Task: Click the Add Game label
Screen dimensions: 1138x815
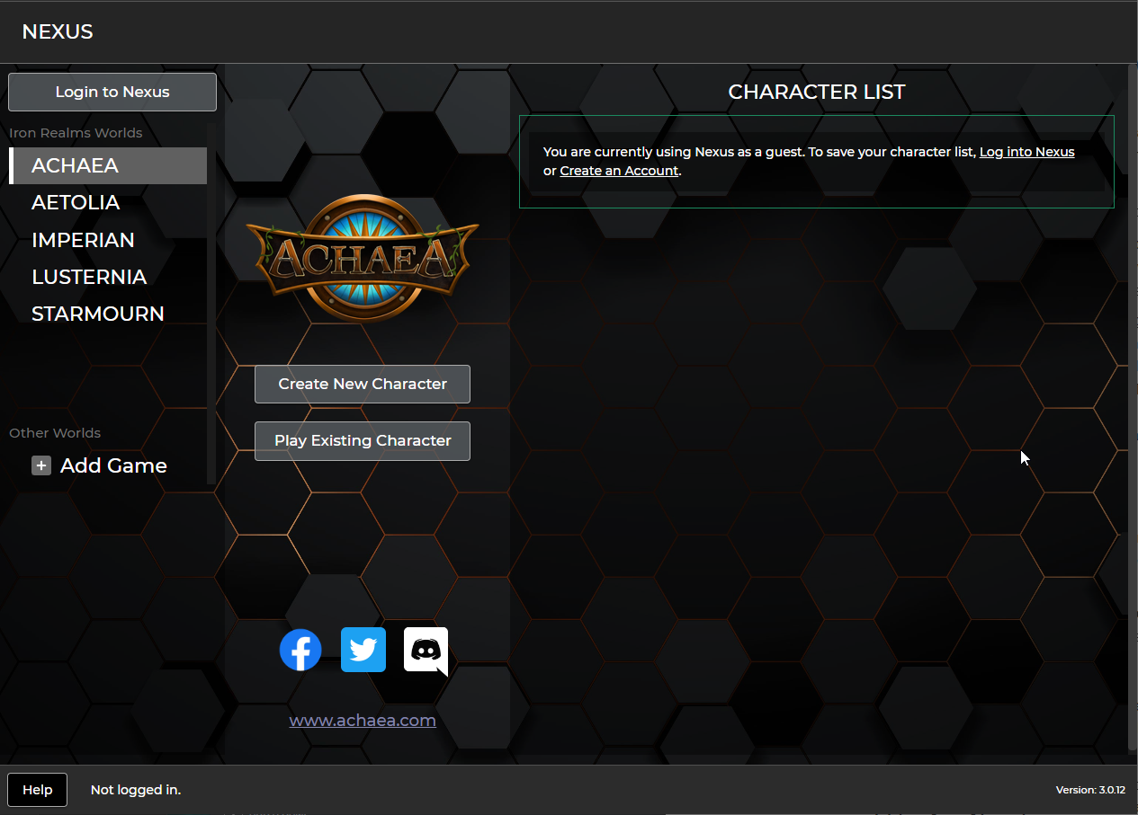Action: pyautogui.click(x=113, y=465)
